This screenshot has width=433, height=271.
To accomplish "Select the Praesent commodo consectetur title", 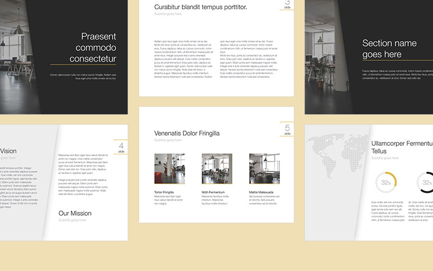I will coord(93,48).
